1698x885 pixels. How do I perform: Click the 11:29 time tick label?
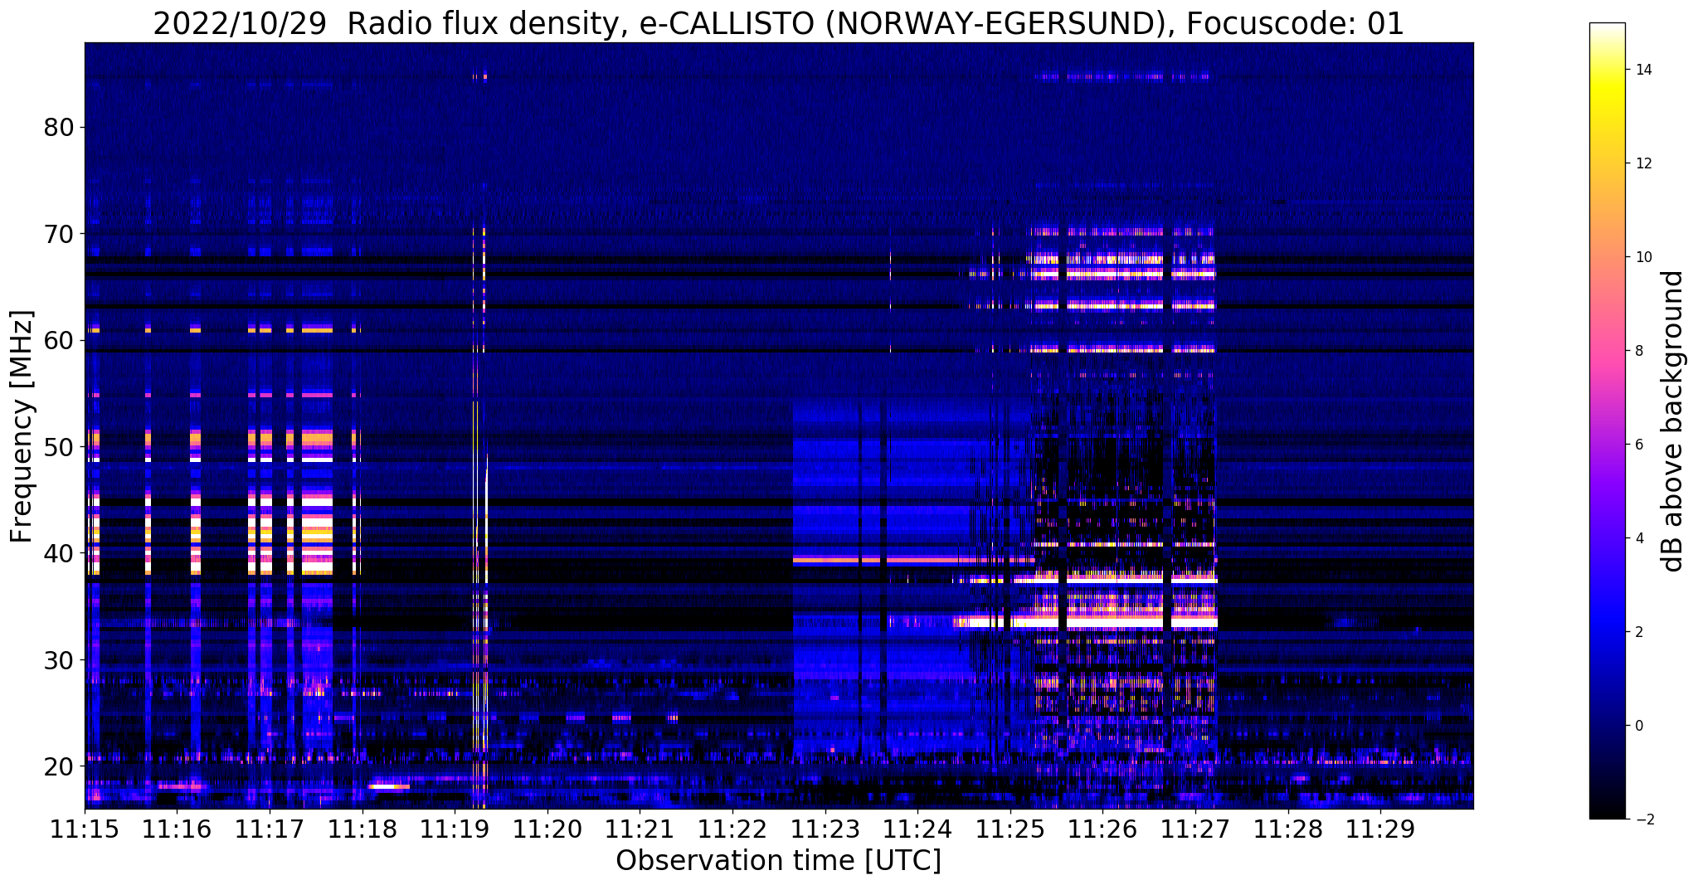click(1379, 829)
